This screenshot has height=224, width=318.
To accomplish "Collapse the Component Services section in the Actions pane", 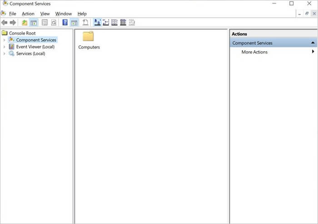I will click(x=313, y=43).
